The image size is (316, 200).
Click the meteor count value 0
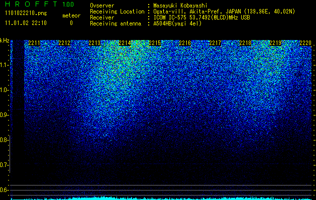click(71, 23)
